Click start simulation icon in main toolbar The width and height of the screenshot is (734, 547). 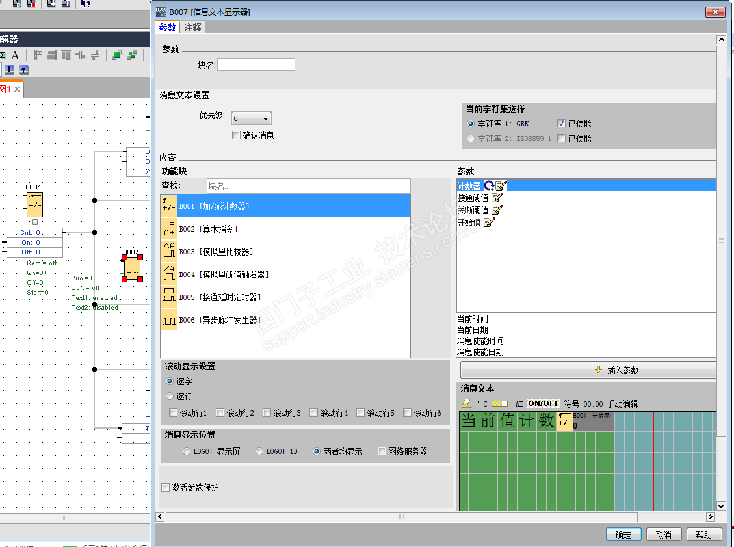(17, 3)
